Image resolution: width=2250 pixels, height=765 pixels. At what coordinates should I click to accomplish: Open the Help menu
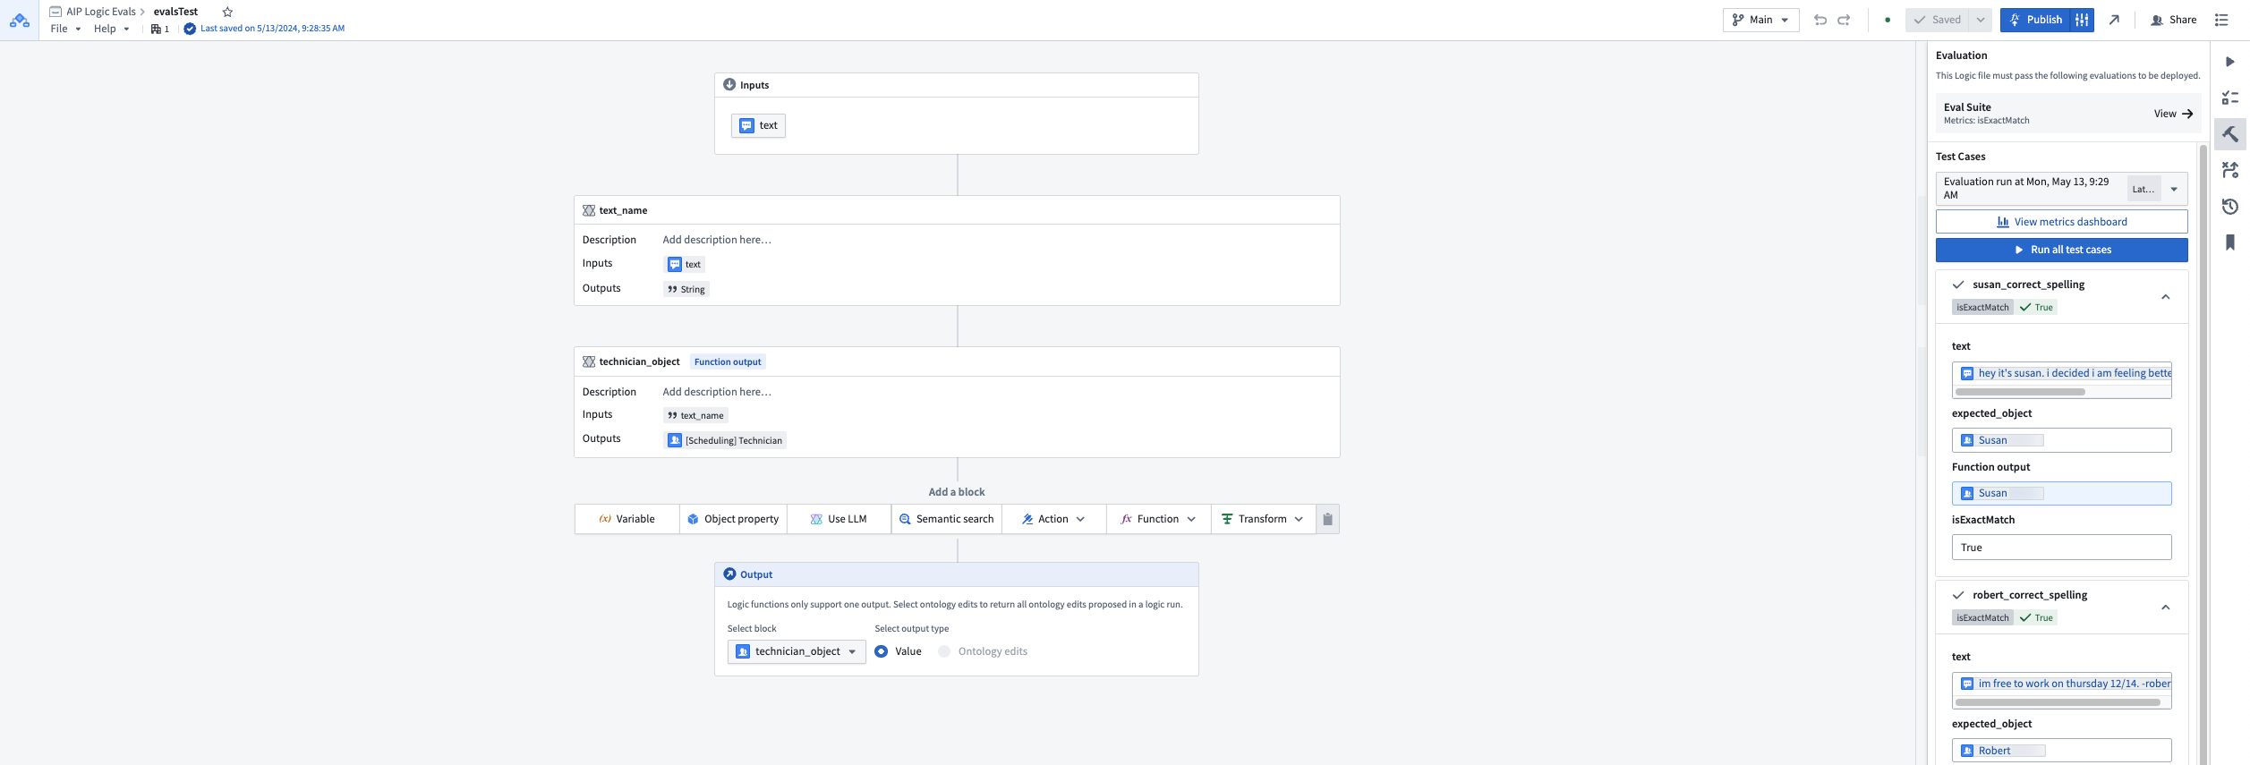[x=111, y=29]
